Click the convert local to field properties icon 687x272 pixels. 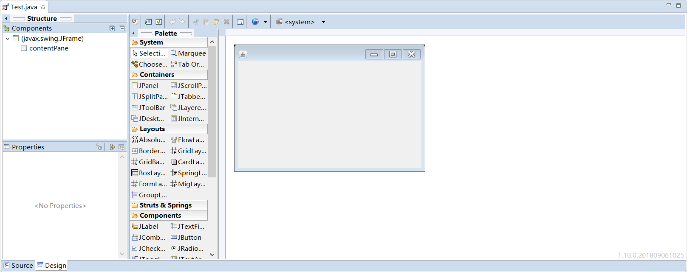tap(99, 147)
